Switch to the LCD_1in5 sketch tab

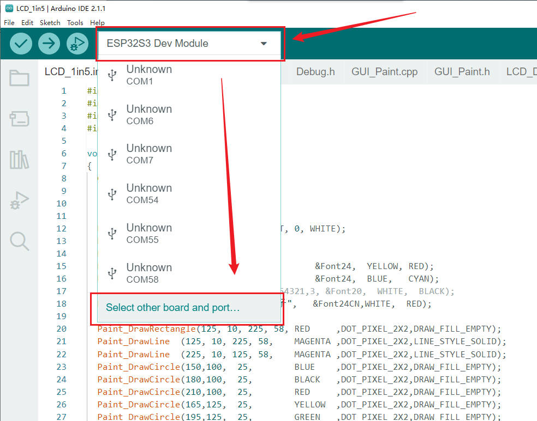(71, 72)
